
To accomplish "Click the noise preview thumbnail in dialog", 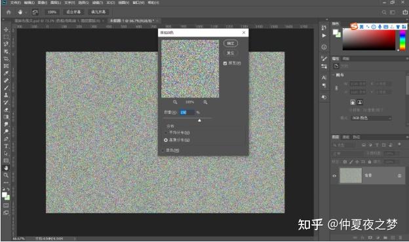I will click(190, 69).
